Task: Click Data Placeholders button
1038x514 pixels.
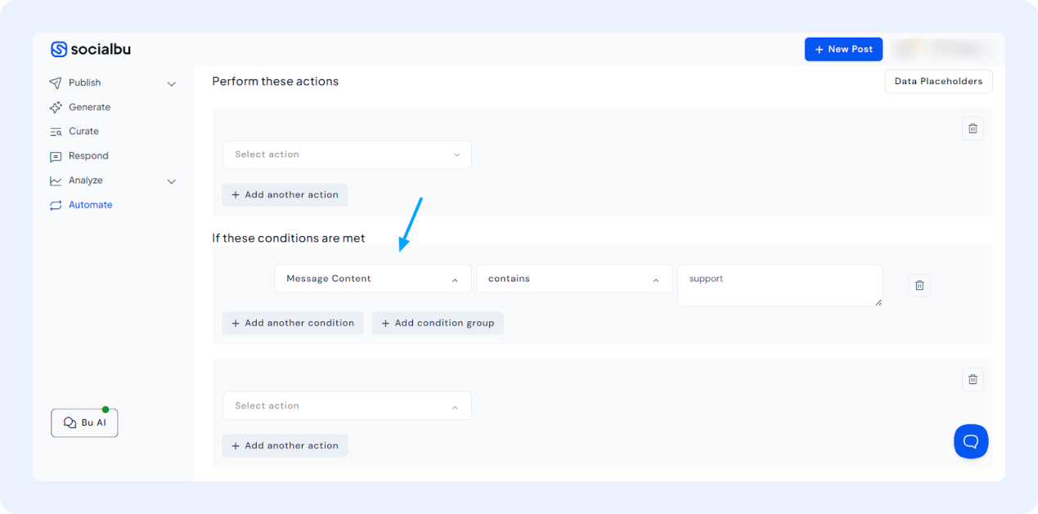Action: pos(938,82)
